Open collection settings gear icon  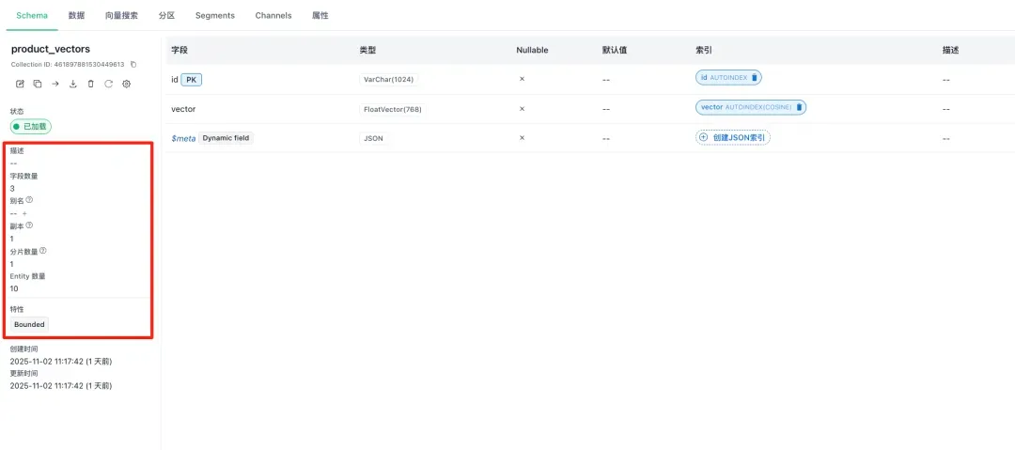tap(126, 84)
